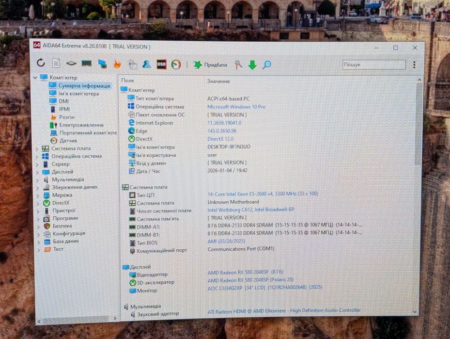Click the green download arrow icon
Image resolution: width=450 pixels, height=339 pixels.
tap(252, 65)
